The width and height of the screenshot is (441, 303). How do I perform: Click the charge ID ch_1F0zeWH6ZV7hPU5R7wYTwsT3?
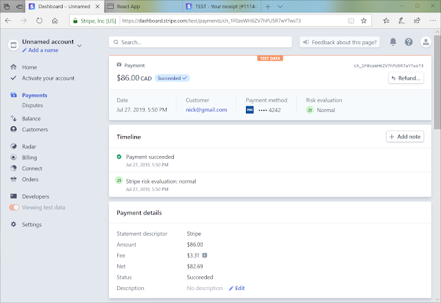(389, 66)
